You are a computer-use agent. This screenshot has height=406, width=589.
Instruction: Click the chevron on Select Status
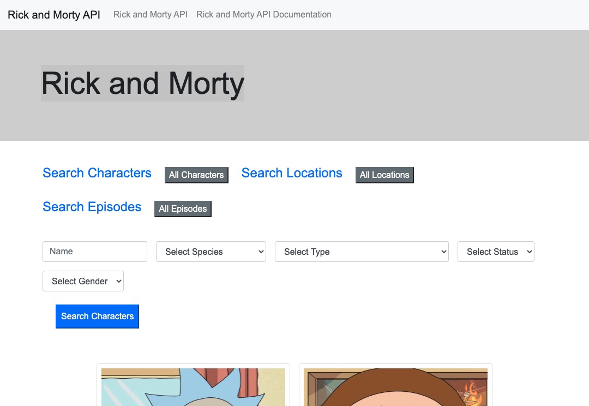529,252
